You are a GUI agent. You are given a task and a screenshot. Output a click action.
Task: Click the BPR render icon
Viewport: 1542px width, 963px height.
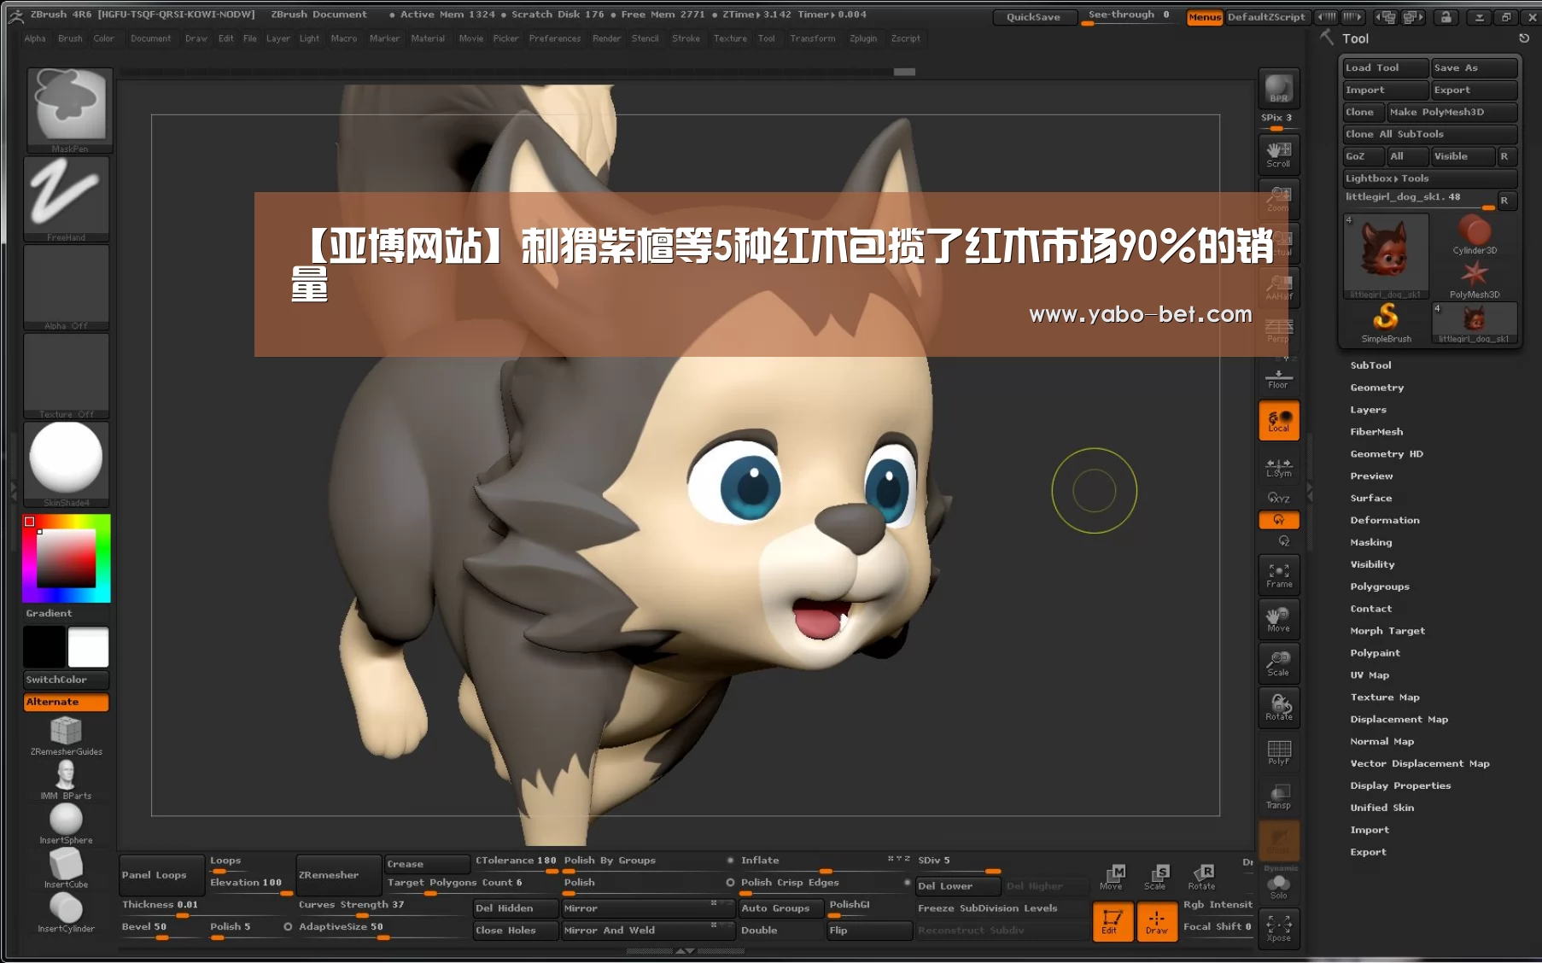tap(1278, 89)
